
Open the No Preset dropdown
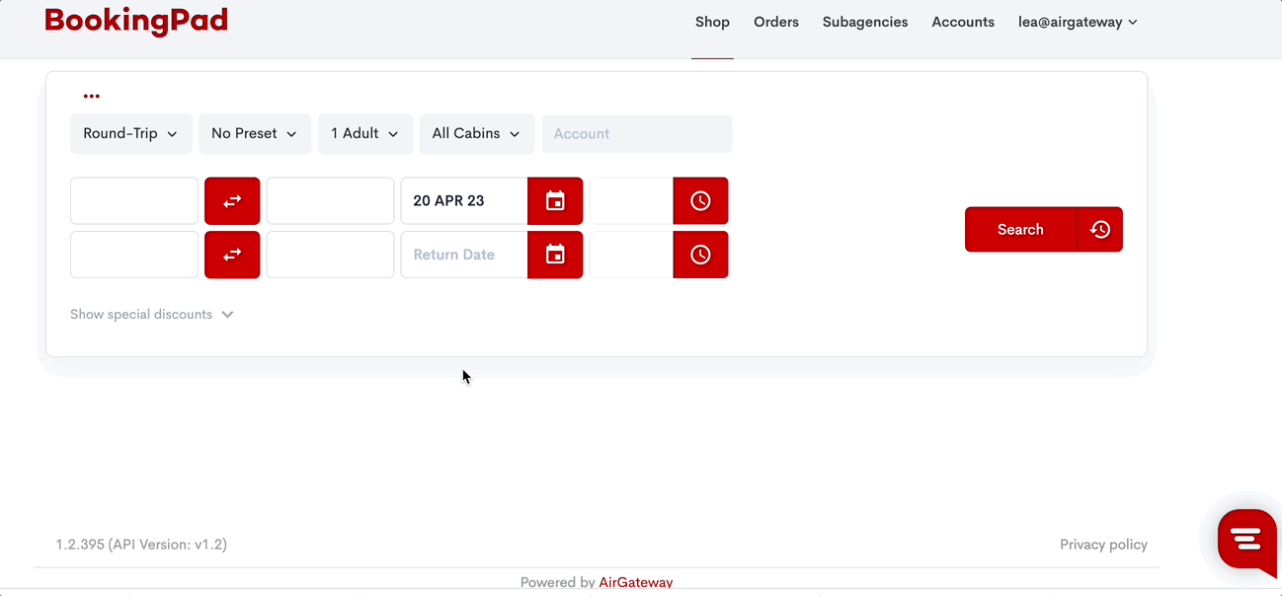point(254,134)
